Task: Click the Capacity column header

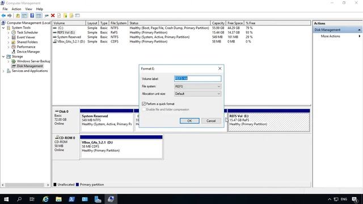Action: (218, 23)
